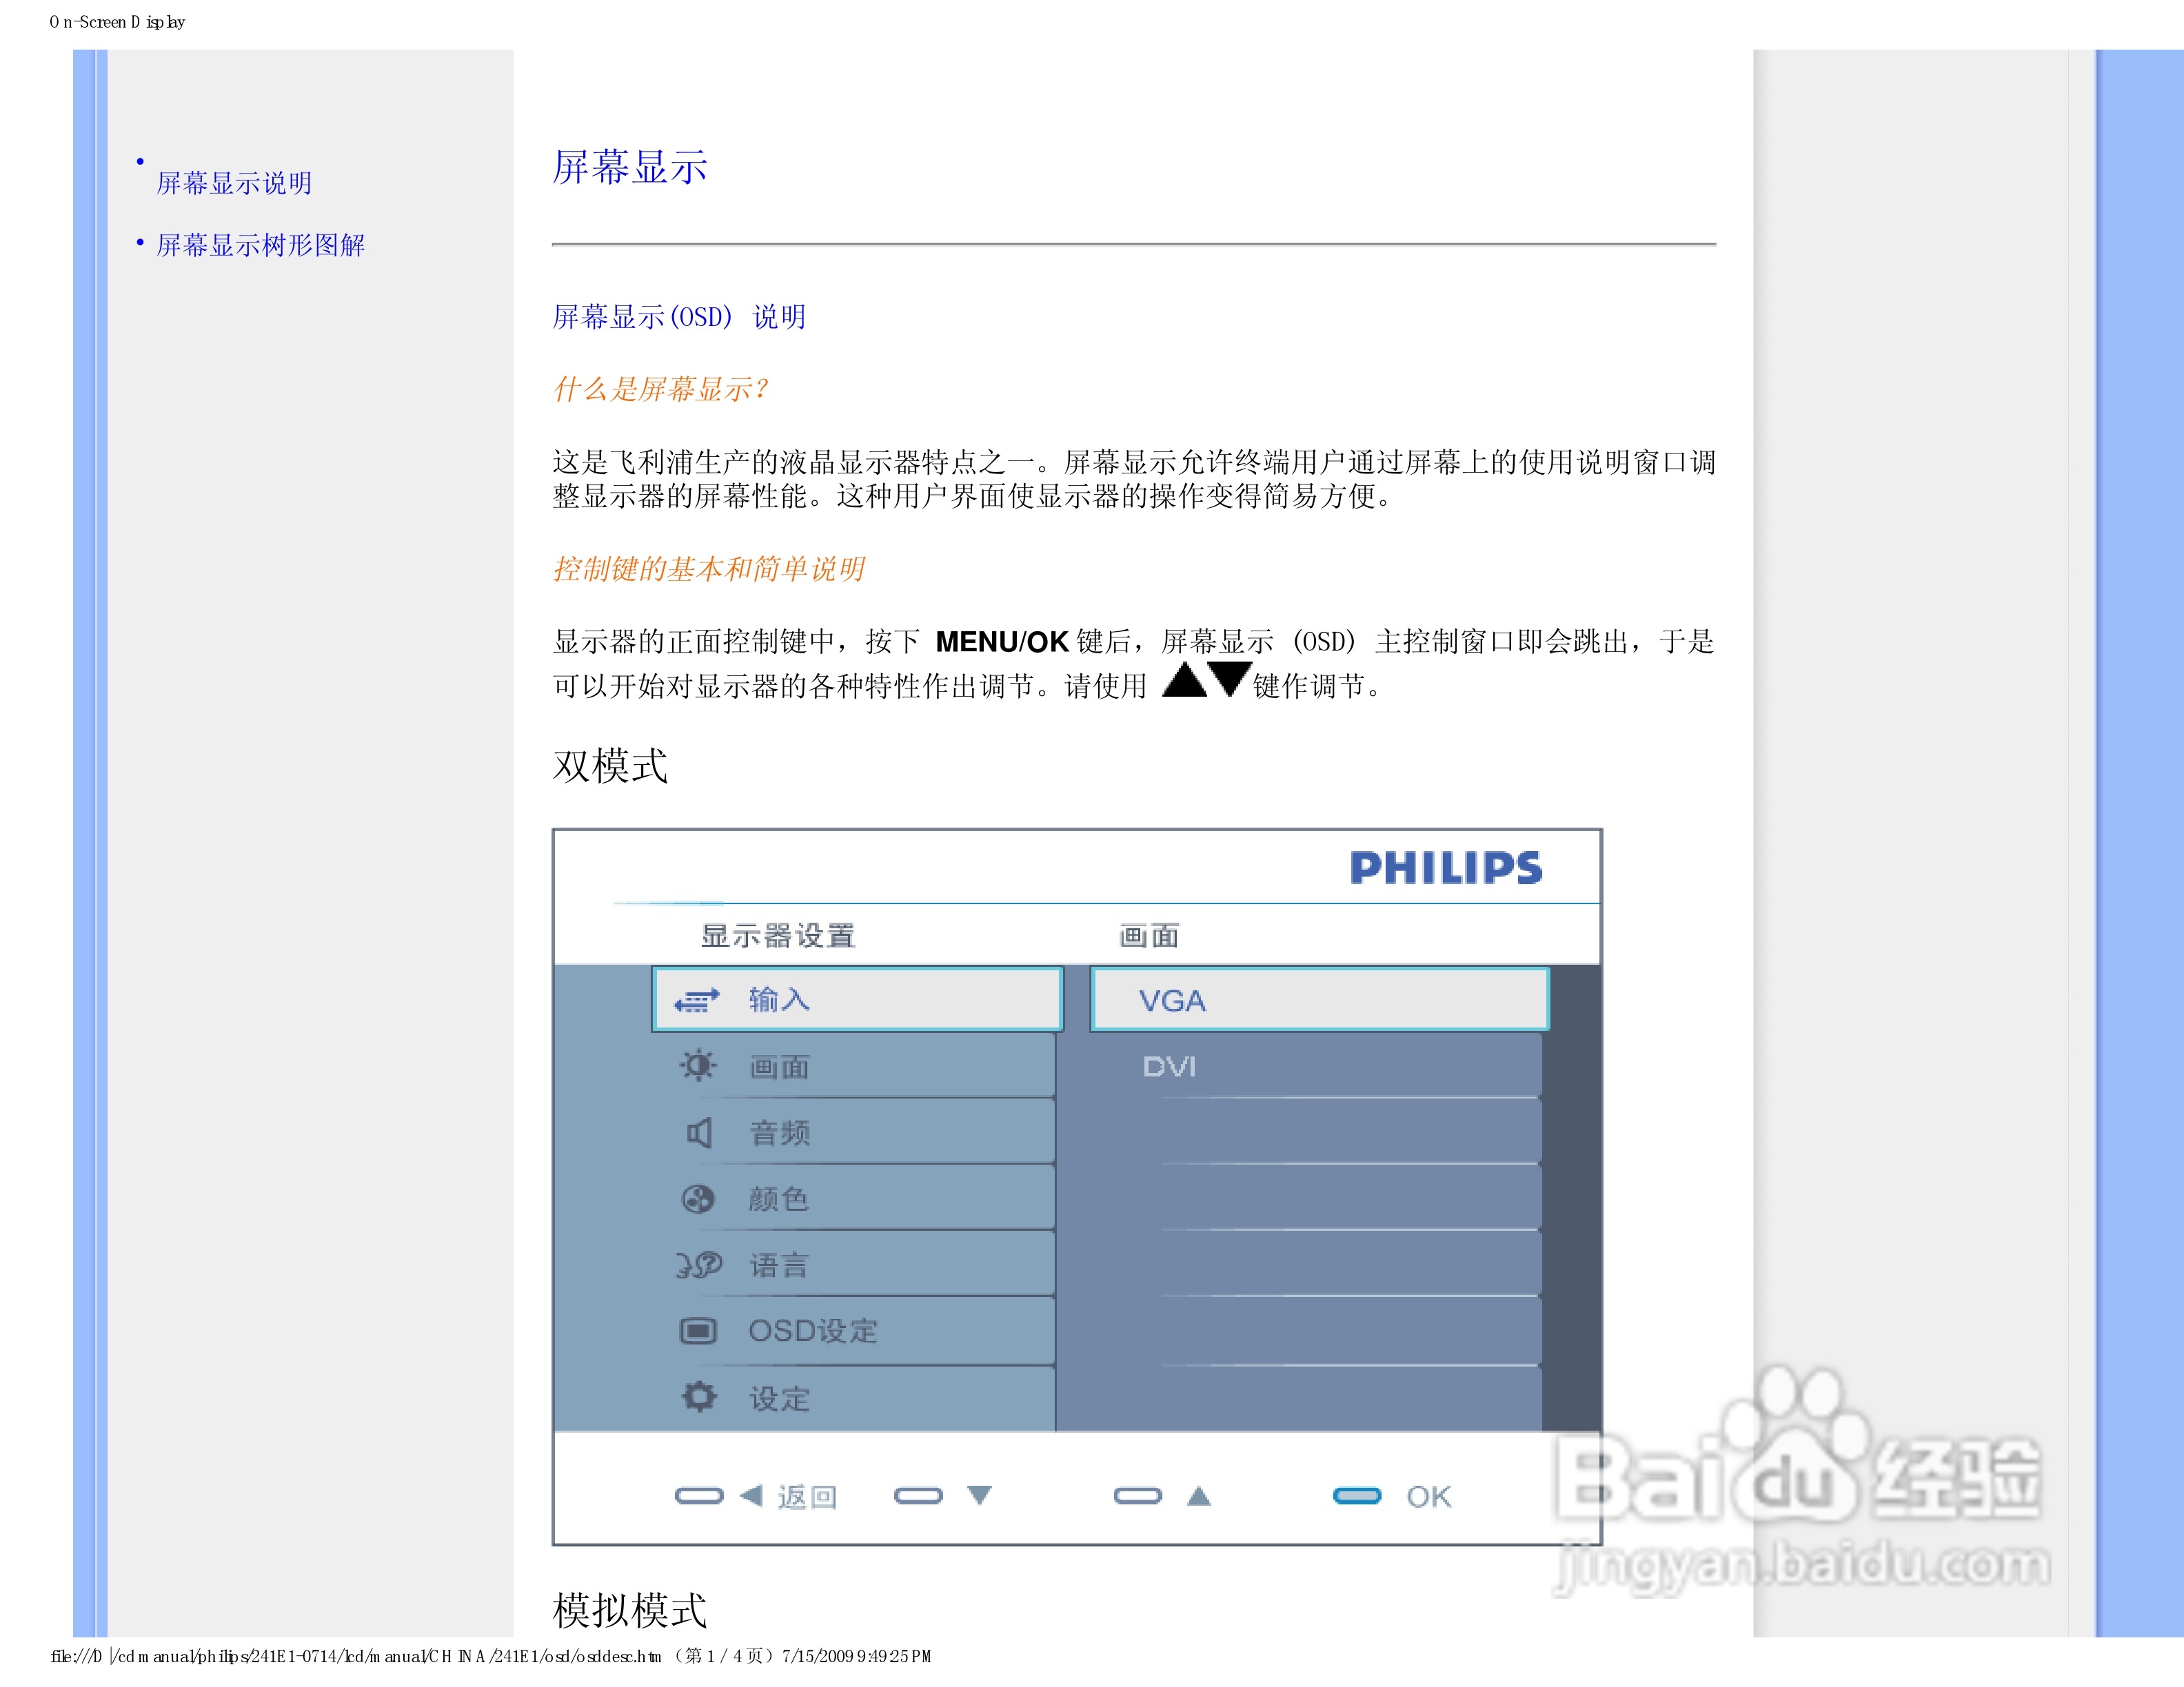Click the OSD settings screen icon

tap(697, 1331)
